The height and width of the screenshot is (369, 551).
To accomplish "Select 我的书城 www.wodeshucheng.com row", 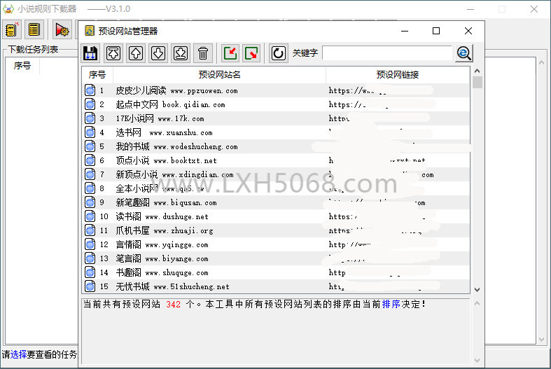I will [x=276, y=146].
